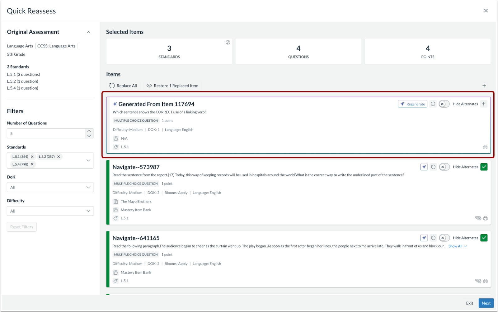Click Regenerate on Generated Item 117694
Viewport: 498px width, 312px height.
412,104
